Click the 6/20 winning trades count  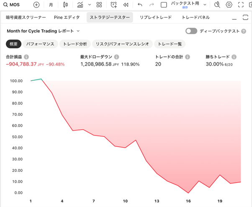pyautogui.click(x=229, y=65)
